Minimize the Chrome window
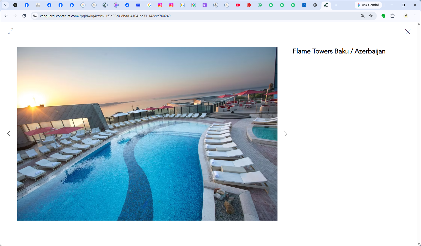Screen dimensions: 421x246 (392, 5)
